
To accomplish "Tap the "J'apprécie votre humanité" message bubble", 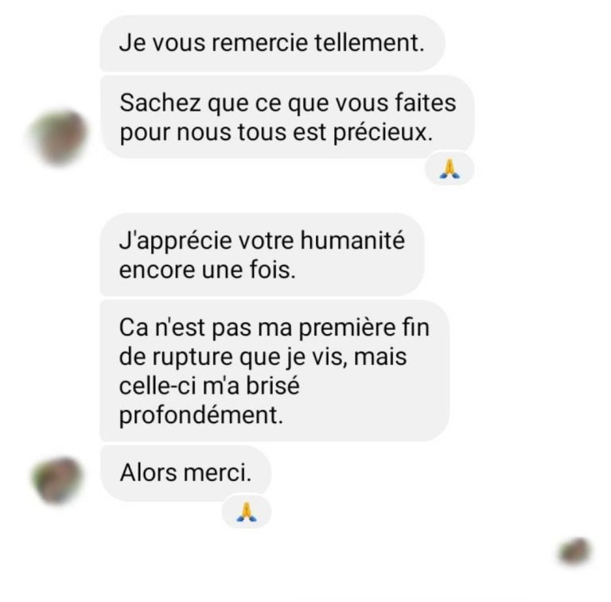I will (x=262, y=254).
